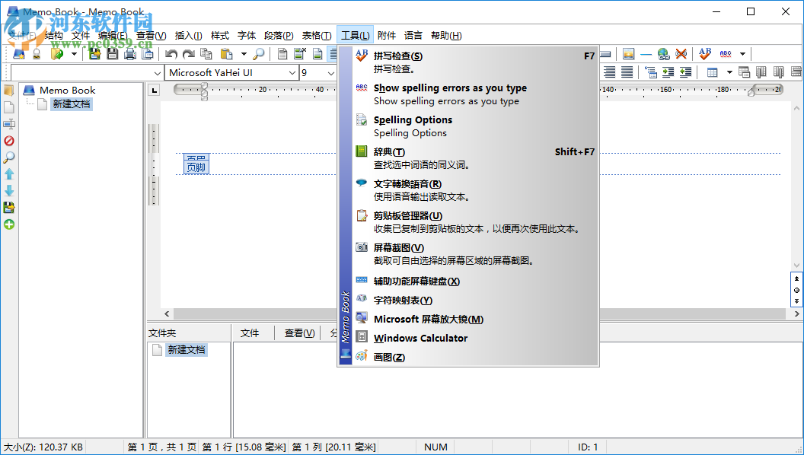Open the table insert dropdown arrow
Screen dimensions: 804x455
[729, 72]
